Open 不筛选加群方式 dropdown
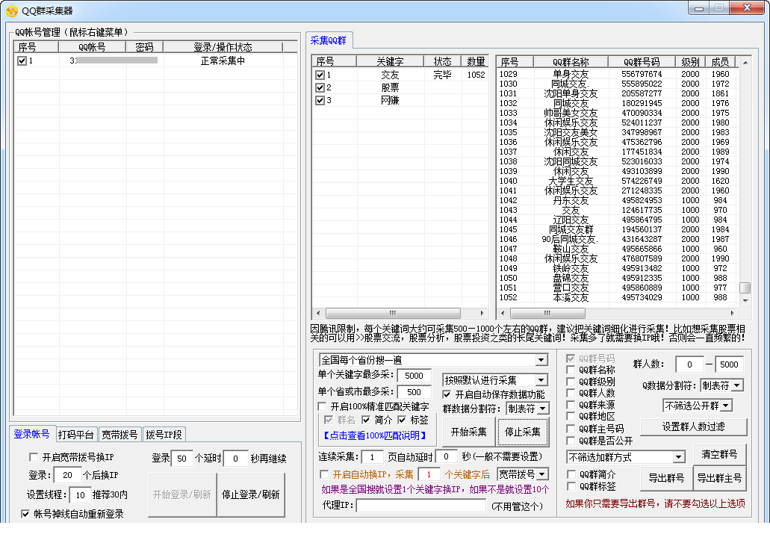Viewport: 770px width, 540px height. tap(679, 457)
